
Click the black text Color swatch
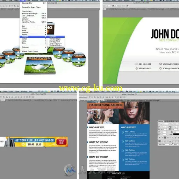pyautogui.click(x=176, y=134)
